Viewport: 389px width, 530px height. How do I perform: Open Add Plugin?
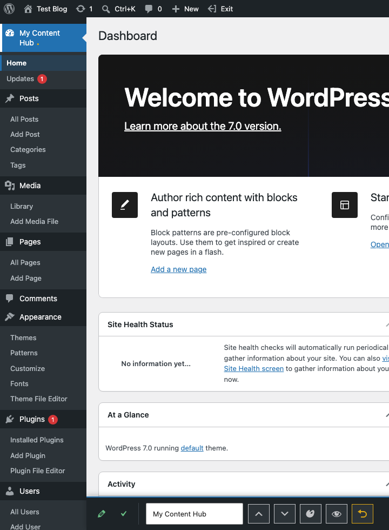28,455
